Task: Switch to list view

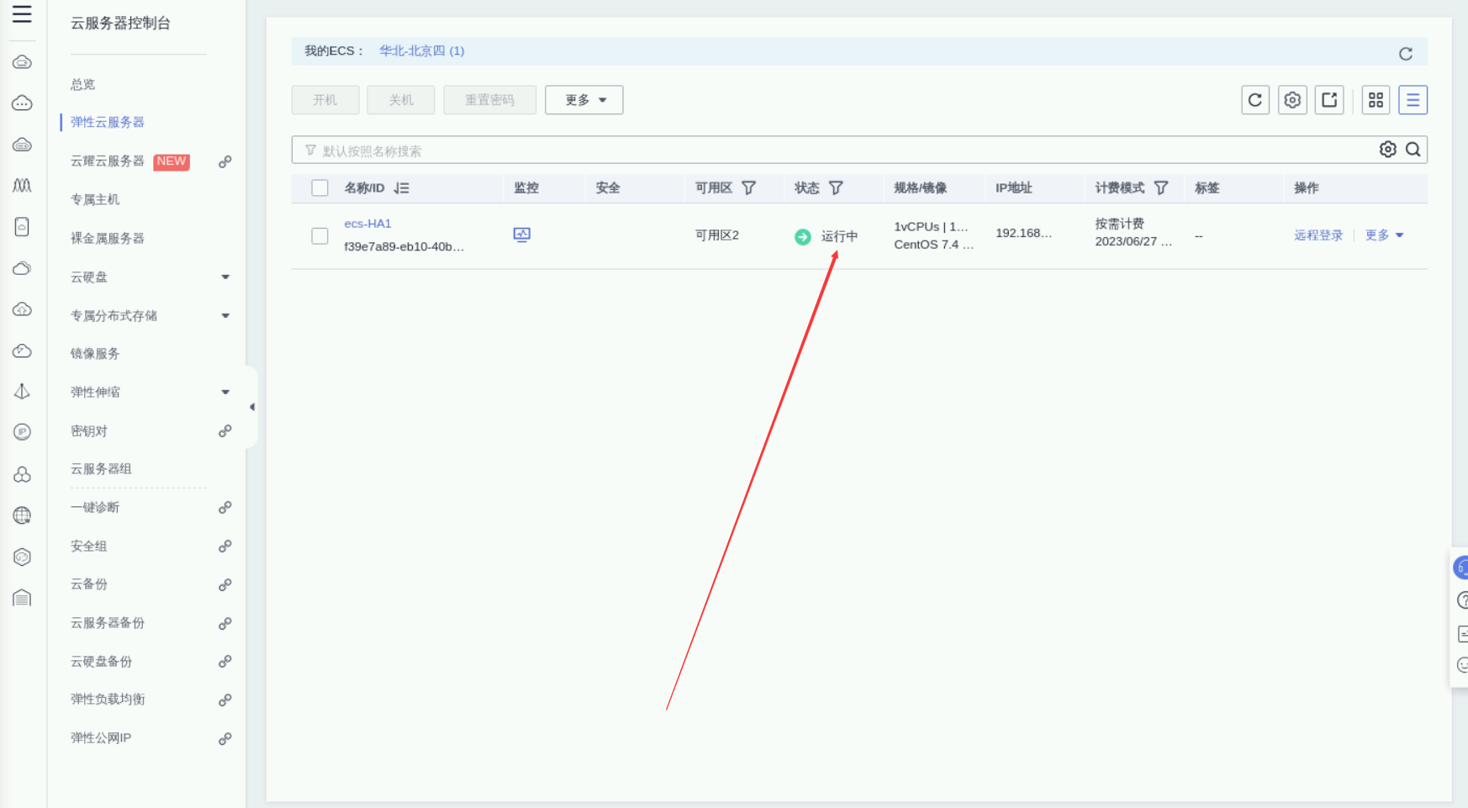Action: (x=1413, y=100)
